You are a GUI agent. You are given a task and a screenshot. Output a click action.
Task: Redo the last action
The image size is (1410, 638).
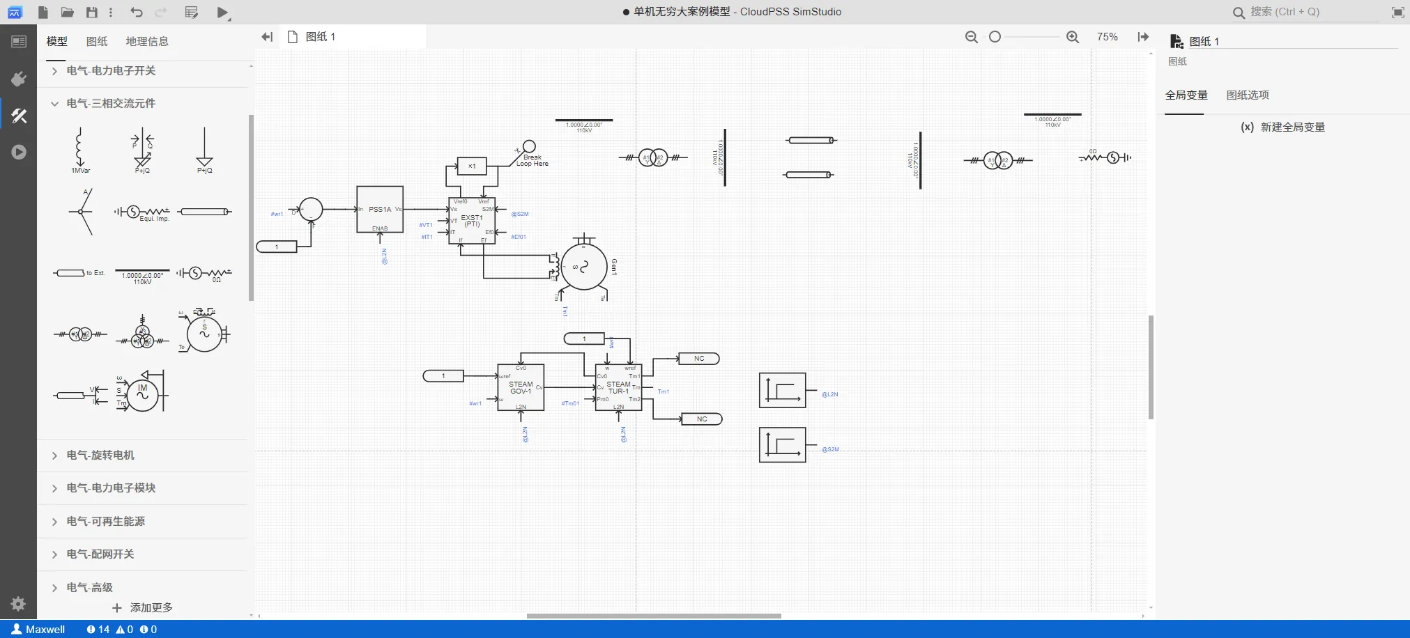point(161,12)
